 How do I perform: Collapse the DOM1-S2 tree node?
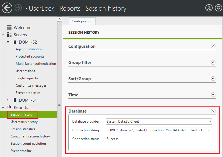click(8, 42)
